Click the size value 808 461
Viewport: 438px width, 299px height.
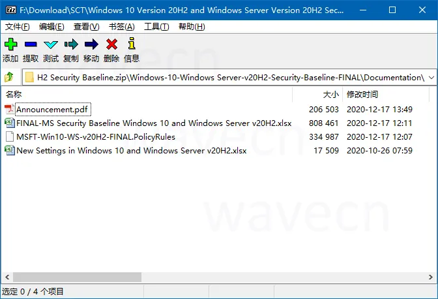tap(324, 123)
